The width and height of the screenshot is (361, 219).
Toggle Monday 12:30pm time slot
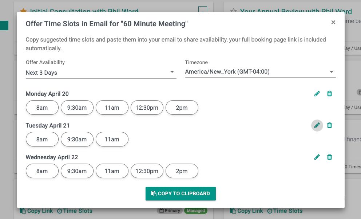pyautogui.click(x=147, y=107)
